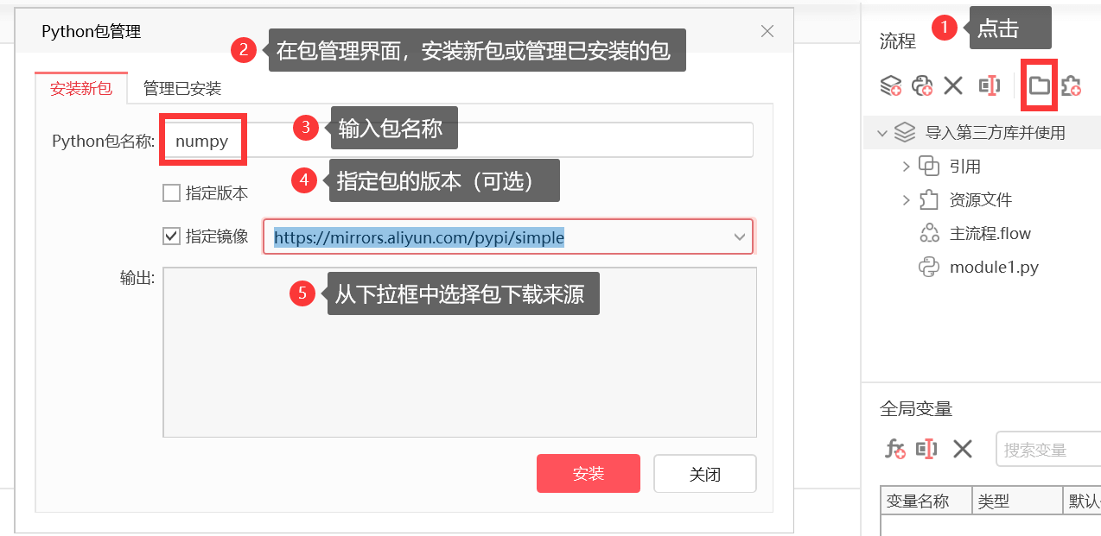Open the folder icon highlighted in 流程 toolbar

pos(1039,85)
